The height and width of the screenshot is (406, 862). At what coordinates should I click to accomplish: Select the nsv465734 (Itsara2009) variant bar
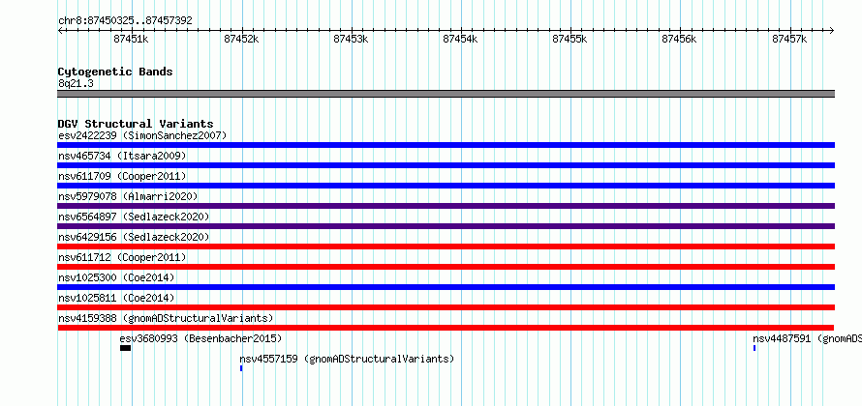[x=446, y=165]
